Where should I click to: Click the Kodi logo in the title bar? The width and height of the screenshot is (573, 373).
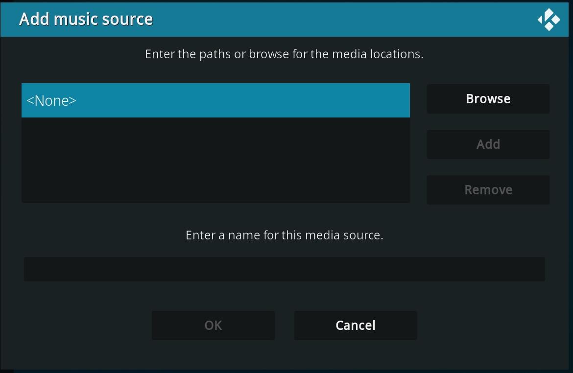click(x=548, y=19)
